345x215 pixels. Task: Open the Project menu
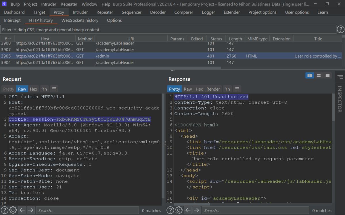[30, 4]
